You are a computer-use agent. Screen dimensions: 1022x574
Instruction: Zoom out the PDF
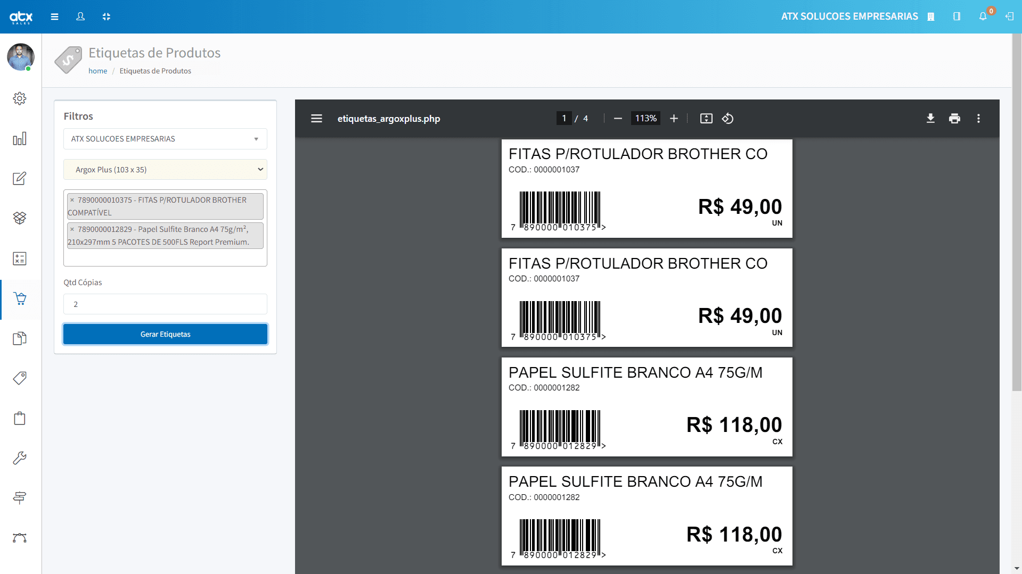(618, 119)
